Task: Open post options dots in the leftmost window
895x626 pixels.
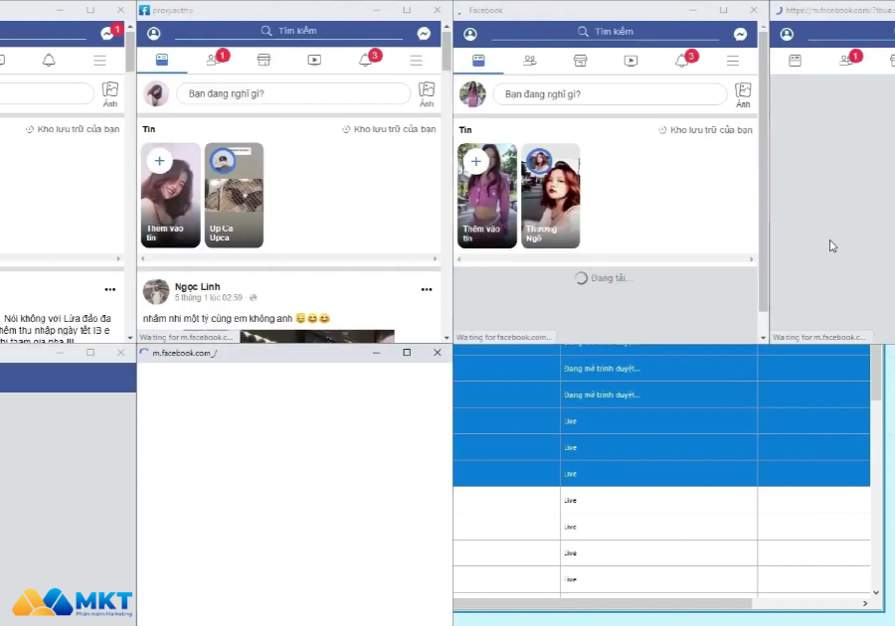Action: [x=110, y=289]
